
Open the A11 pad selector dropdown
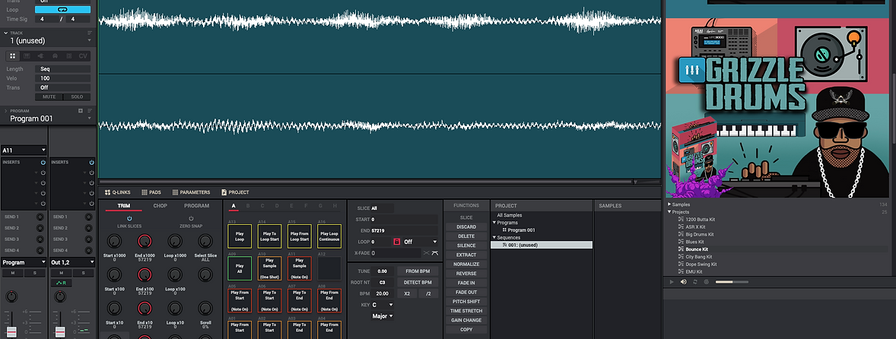pos(24,150)
